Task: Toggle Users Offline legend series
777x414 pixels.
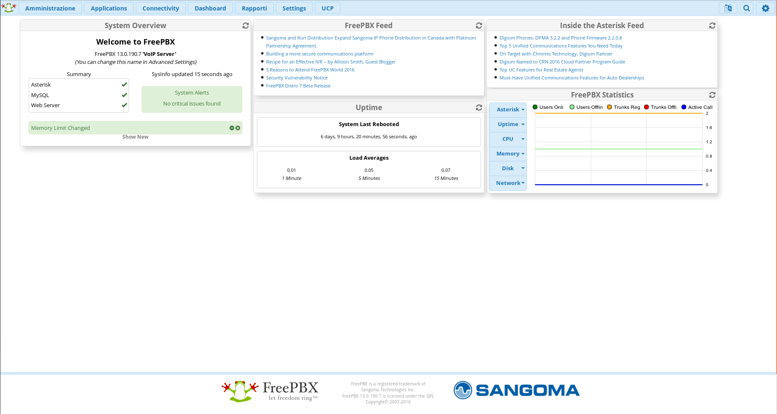Action: pos(586,107)
